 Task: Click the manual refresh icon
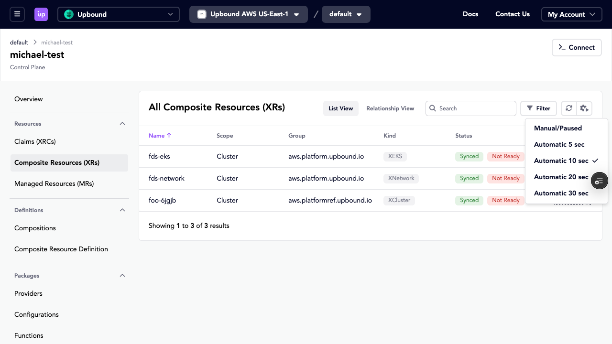569,108
